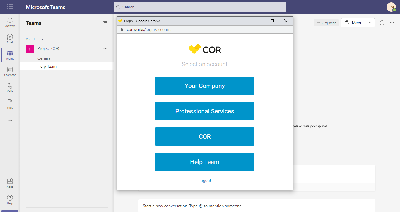Select the Help Team account button

[205, 162]
